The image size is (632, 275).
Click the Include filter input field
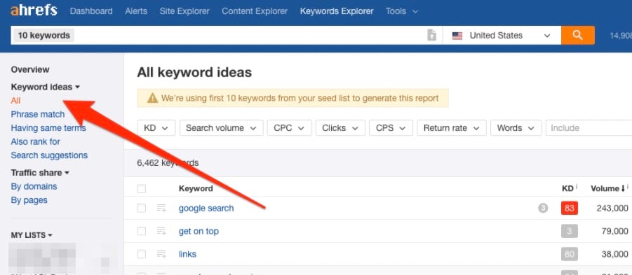(x=589, y=128)
